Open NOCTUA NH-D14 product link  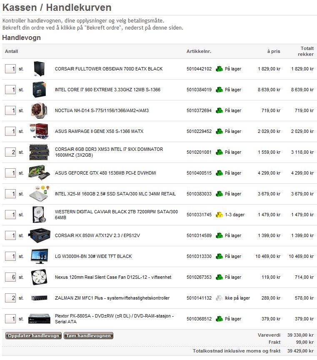102,110
